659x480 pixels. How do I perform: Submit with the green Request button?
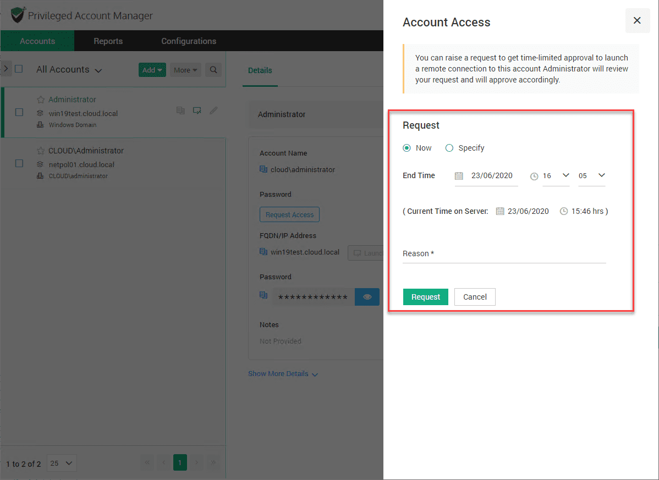click(425, 297)
